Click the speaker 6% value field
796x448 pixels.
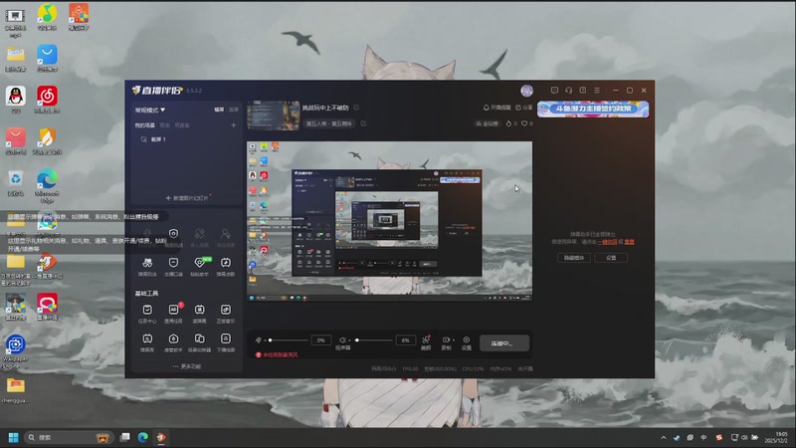[x=405, y=340]
